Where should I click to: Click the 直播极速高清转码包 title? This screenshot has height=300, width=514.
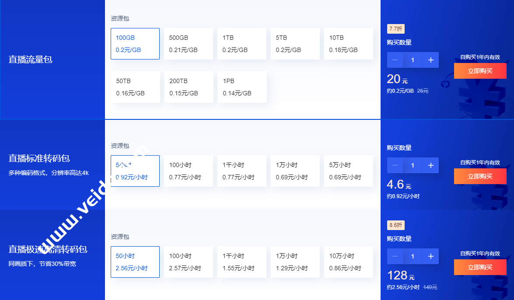[48, 249]
